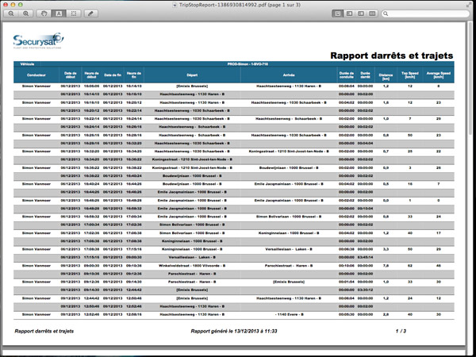The width and height of the screenshot is (476, 357).
Task: Click the stop duration '63:45:14' cell
Action: click(365, 257)
